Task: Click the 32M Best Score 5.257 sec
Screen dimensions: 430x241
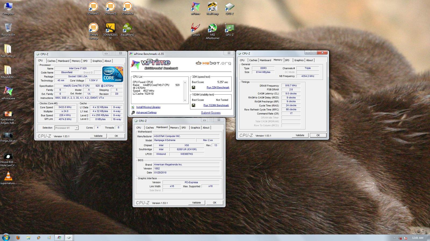Action: click(223, 82)
